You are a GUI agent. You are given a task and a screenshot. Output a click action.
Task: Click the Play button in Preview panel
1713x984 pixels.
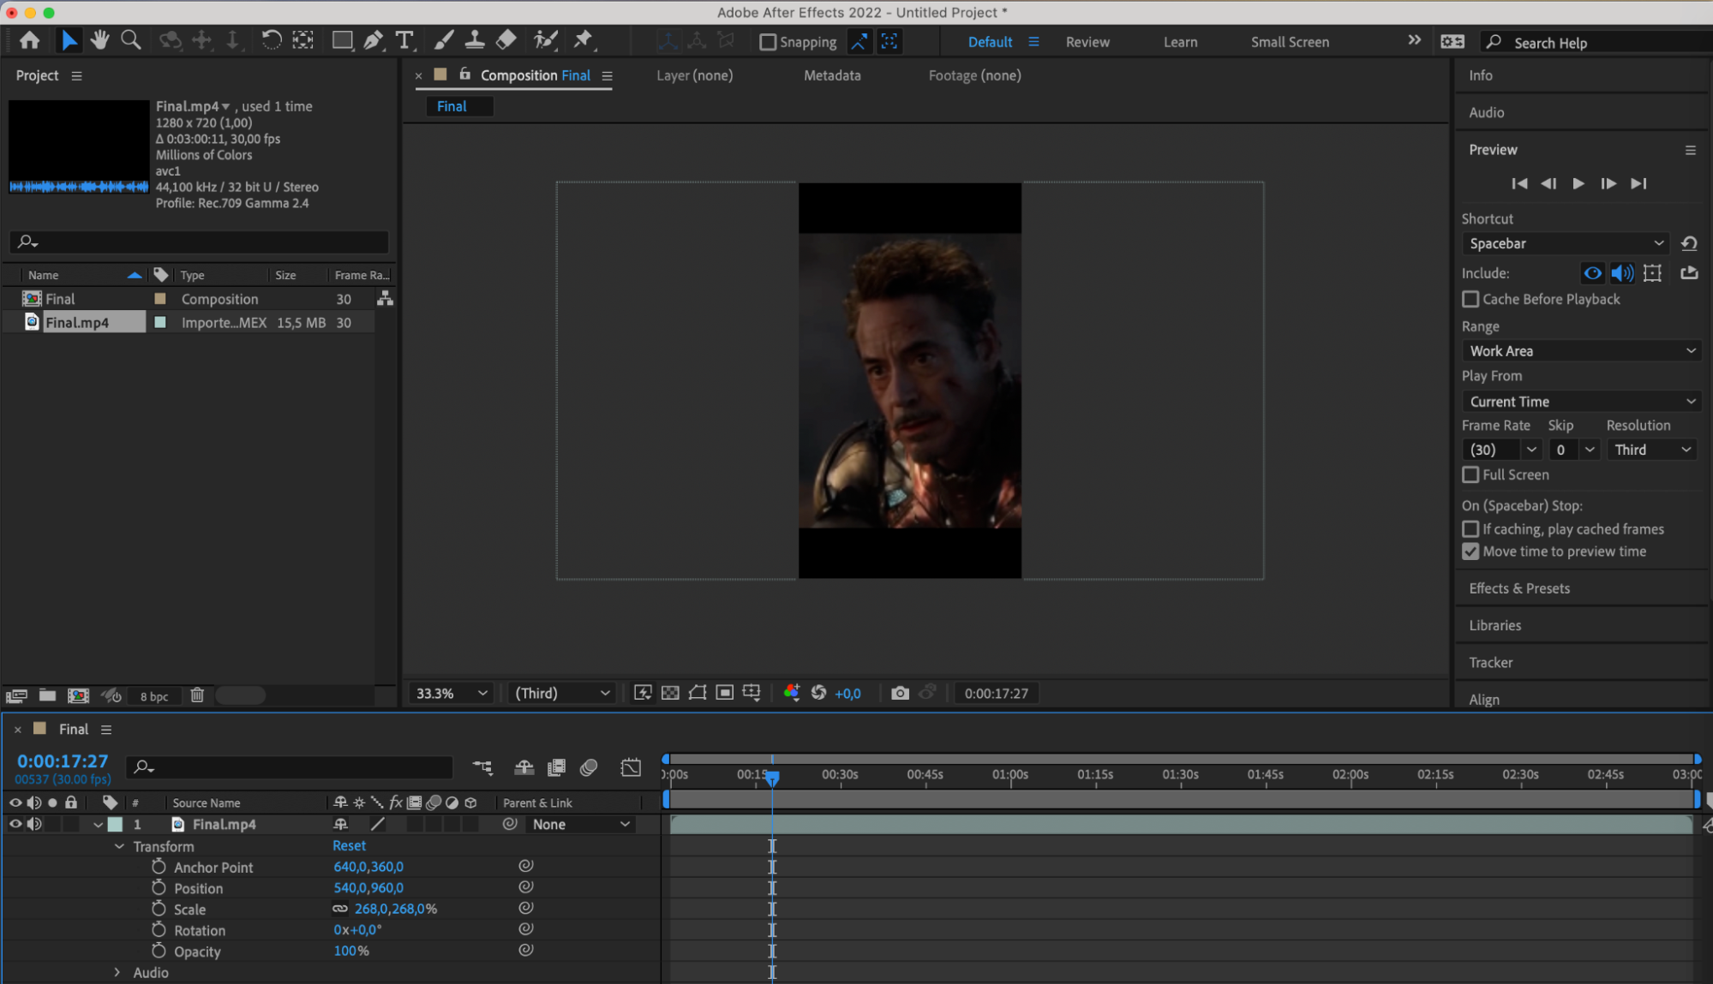pyautogui.click(x=1578, y=183)
